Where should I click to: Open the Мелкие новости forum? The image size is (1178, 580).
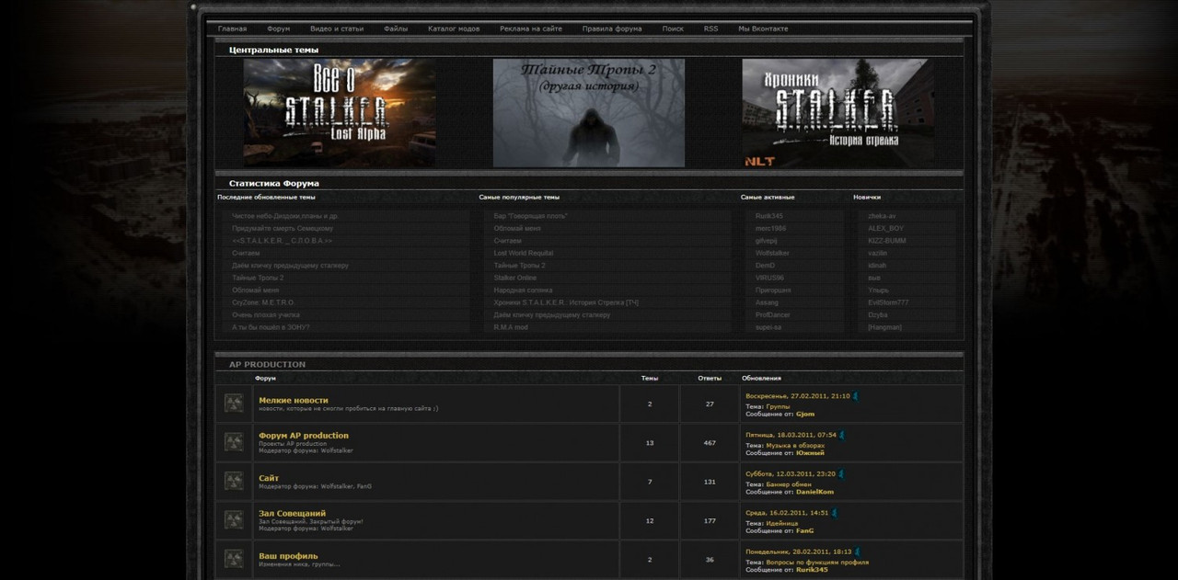point(294,400)
